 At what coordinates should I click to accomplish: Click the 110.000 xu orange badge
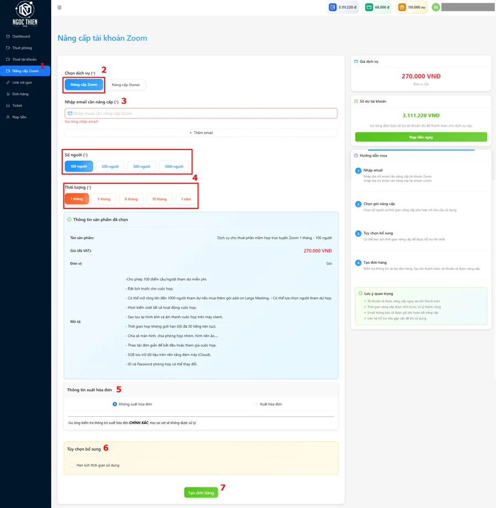tap(412, 7)
